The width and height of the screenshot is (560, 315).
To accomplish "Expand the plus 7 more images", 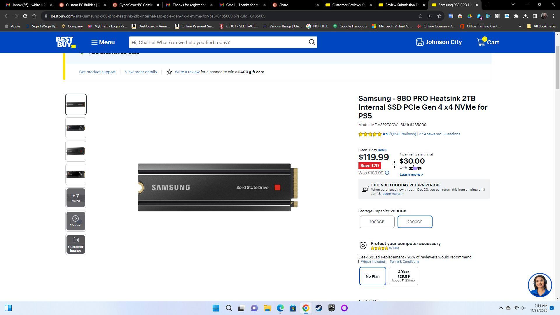I will [76, 198].
